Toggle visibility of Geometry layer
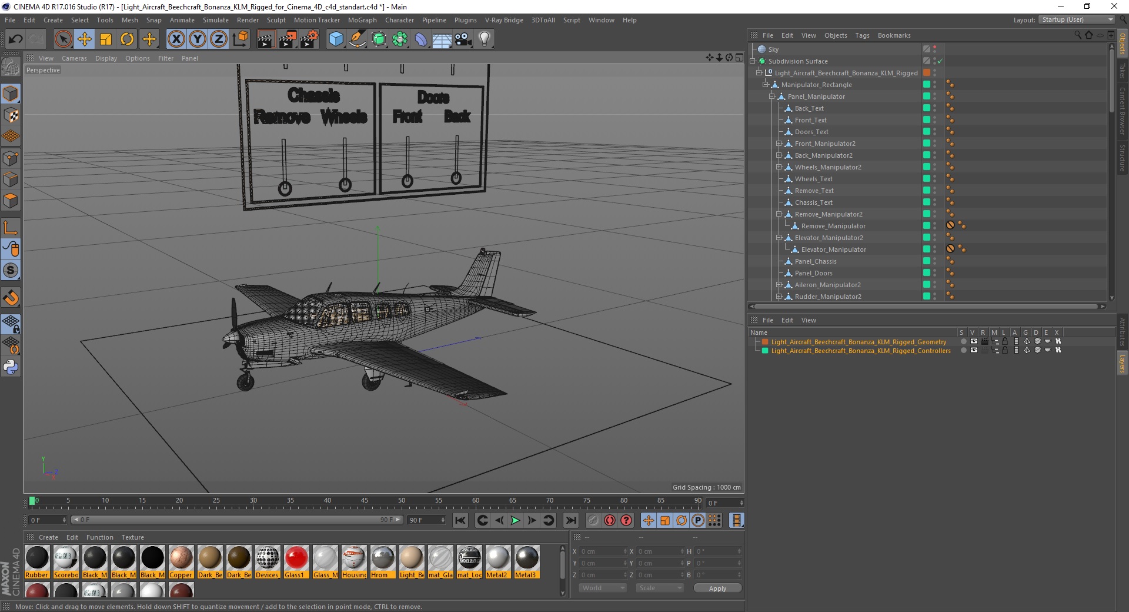Image resolution: width=1129 pixels, height=612 pixels. coord(974,341)
